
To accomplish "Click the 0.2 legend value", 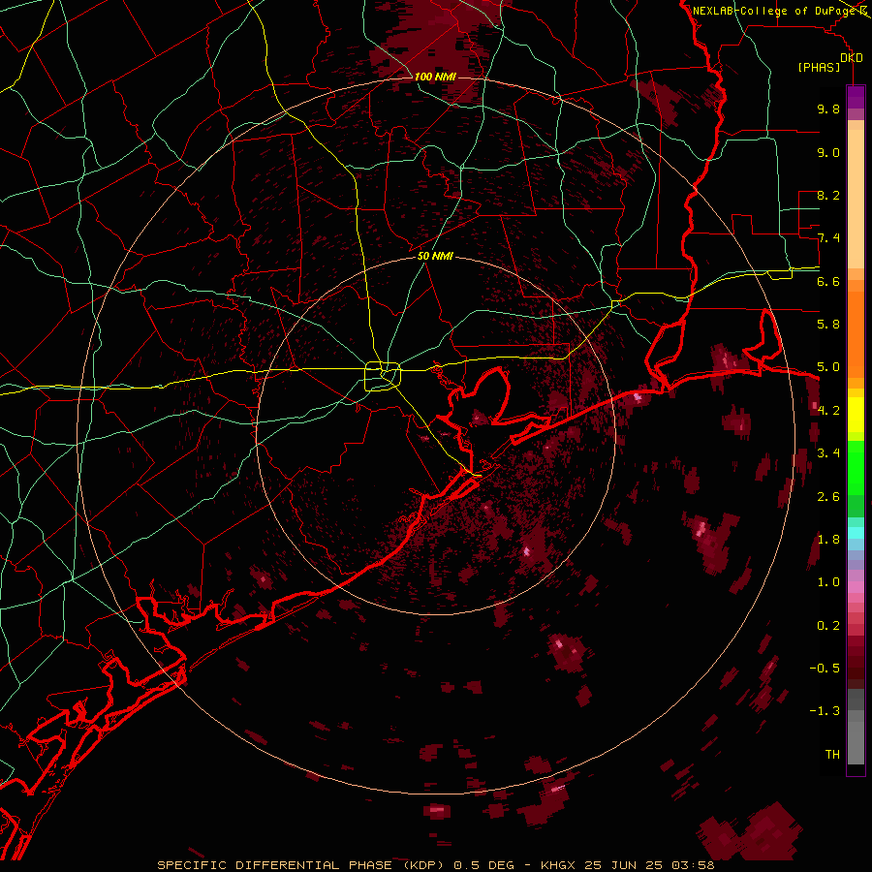I will click(828, 626).
